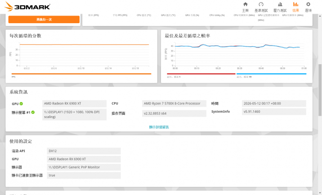Click the 顯卡已連接至顯示器 label
Screen dimensions: 322x195
click(27, 176)
